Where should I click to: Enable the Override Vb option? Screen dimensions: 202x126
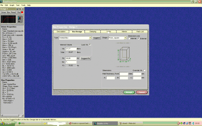[x=144, y=70]
